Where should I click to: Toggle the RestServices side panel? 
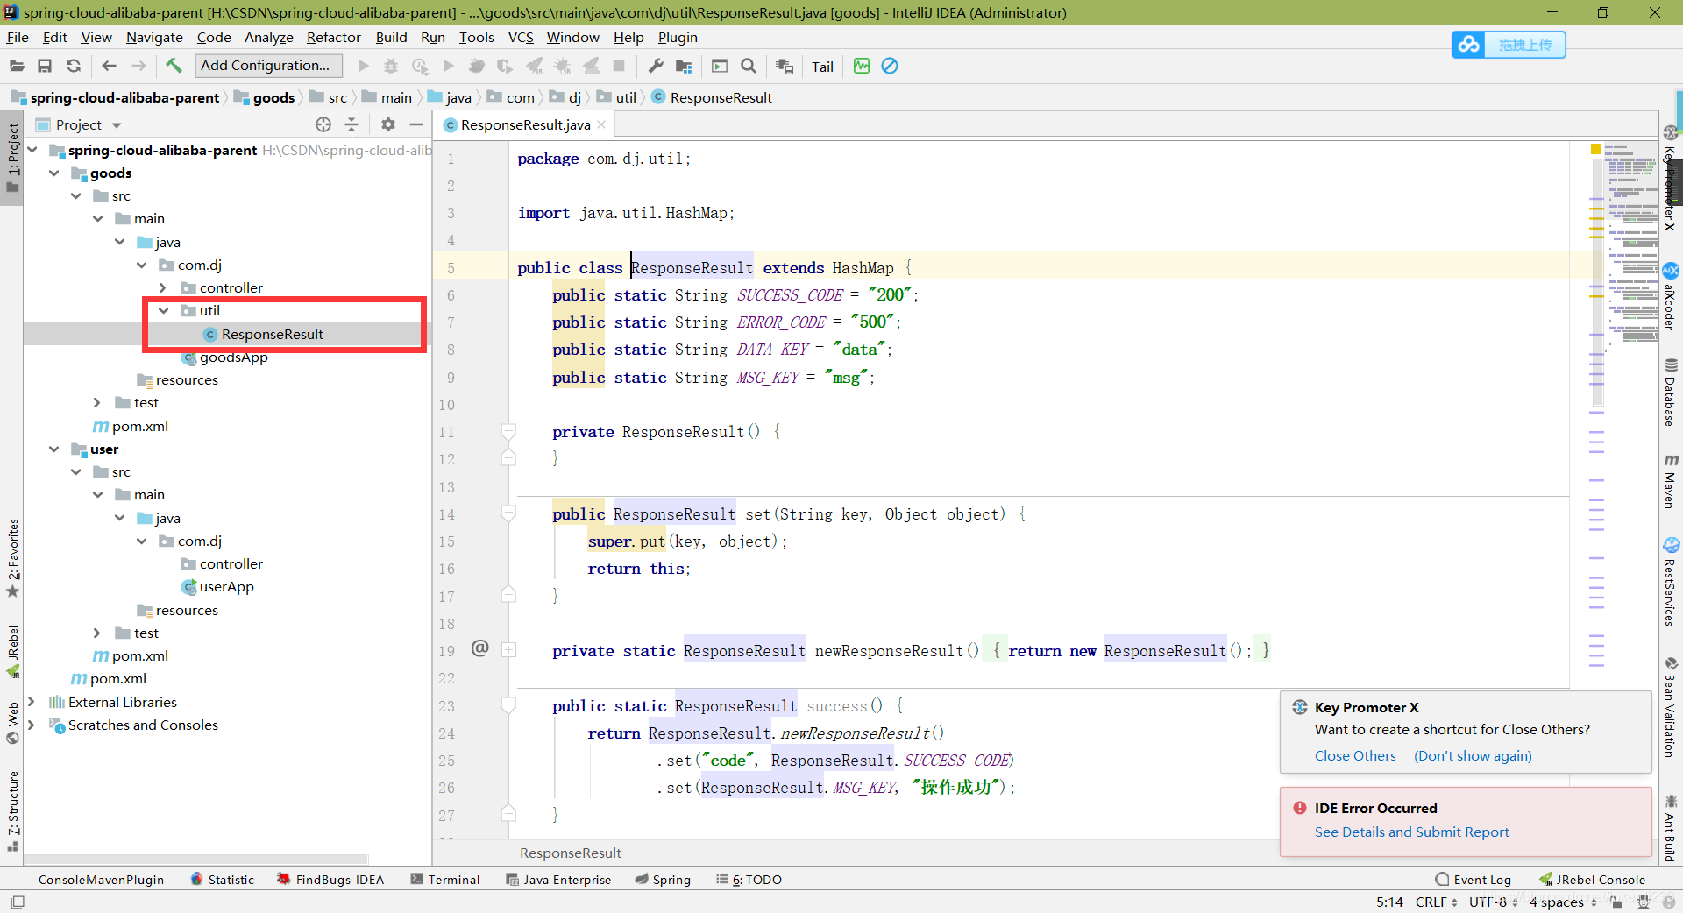point(1671,582)
